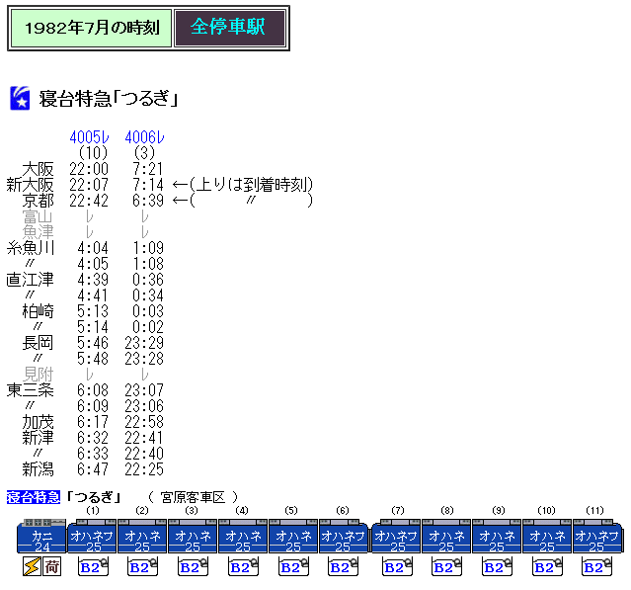The image size is (631, 590).
Task: Click car (10) オハネ25 image
Action: point(547,536)
